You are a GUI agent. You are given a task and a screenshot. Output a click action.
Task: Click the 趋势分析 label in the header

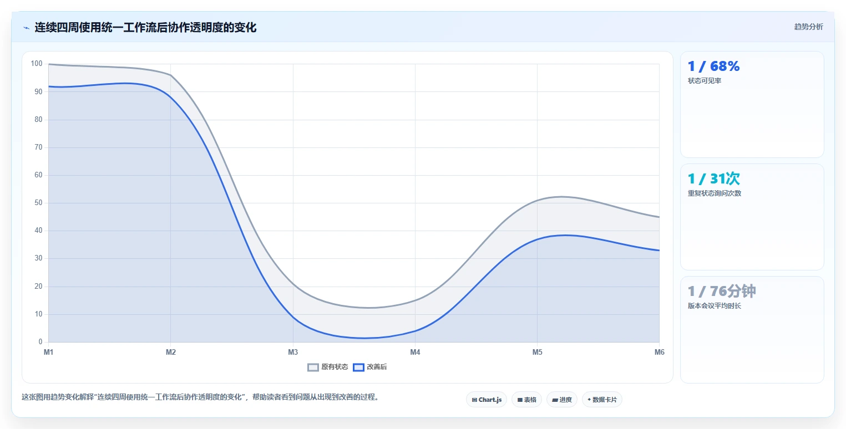tap(809, 27)
